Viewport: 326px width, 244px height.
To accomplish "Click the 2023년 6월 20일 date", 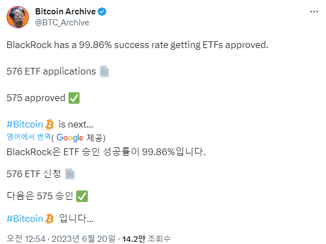I will pyautogui.click(x=83, y=238).
